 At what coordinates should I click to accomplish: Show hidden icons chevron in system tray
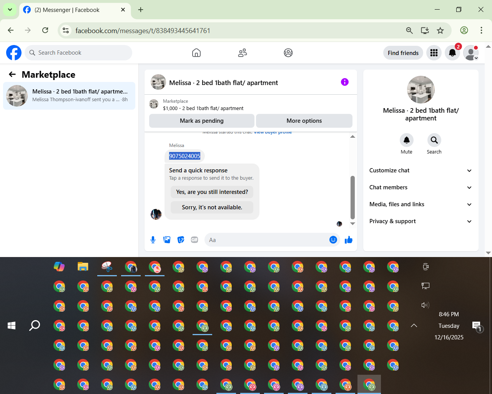(414, 326)
